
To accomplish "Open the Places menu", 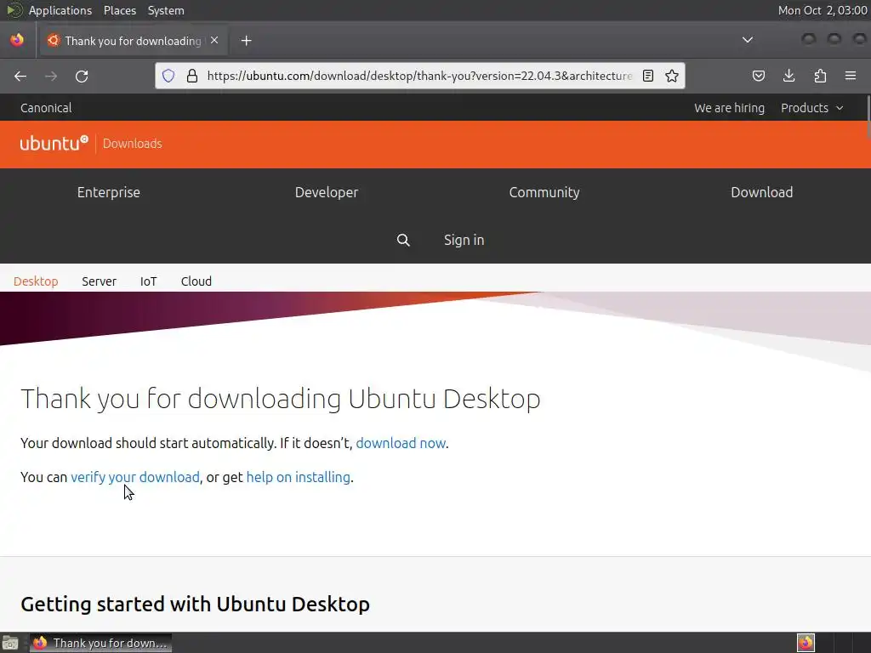I will [119, 10].
